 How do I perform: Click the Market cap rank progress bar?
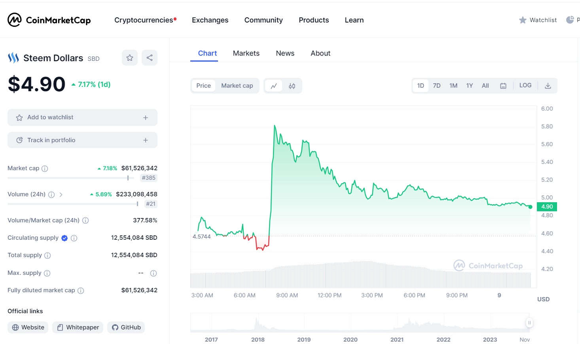tap(71, 178)
